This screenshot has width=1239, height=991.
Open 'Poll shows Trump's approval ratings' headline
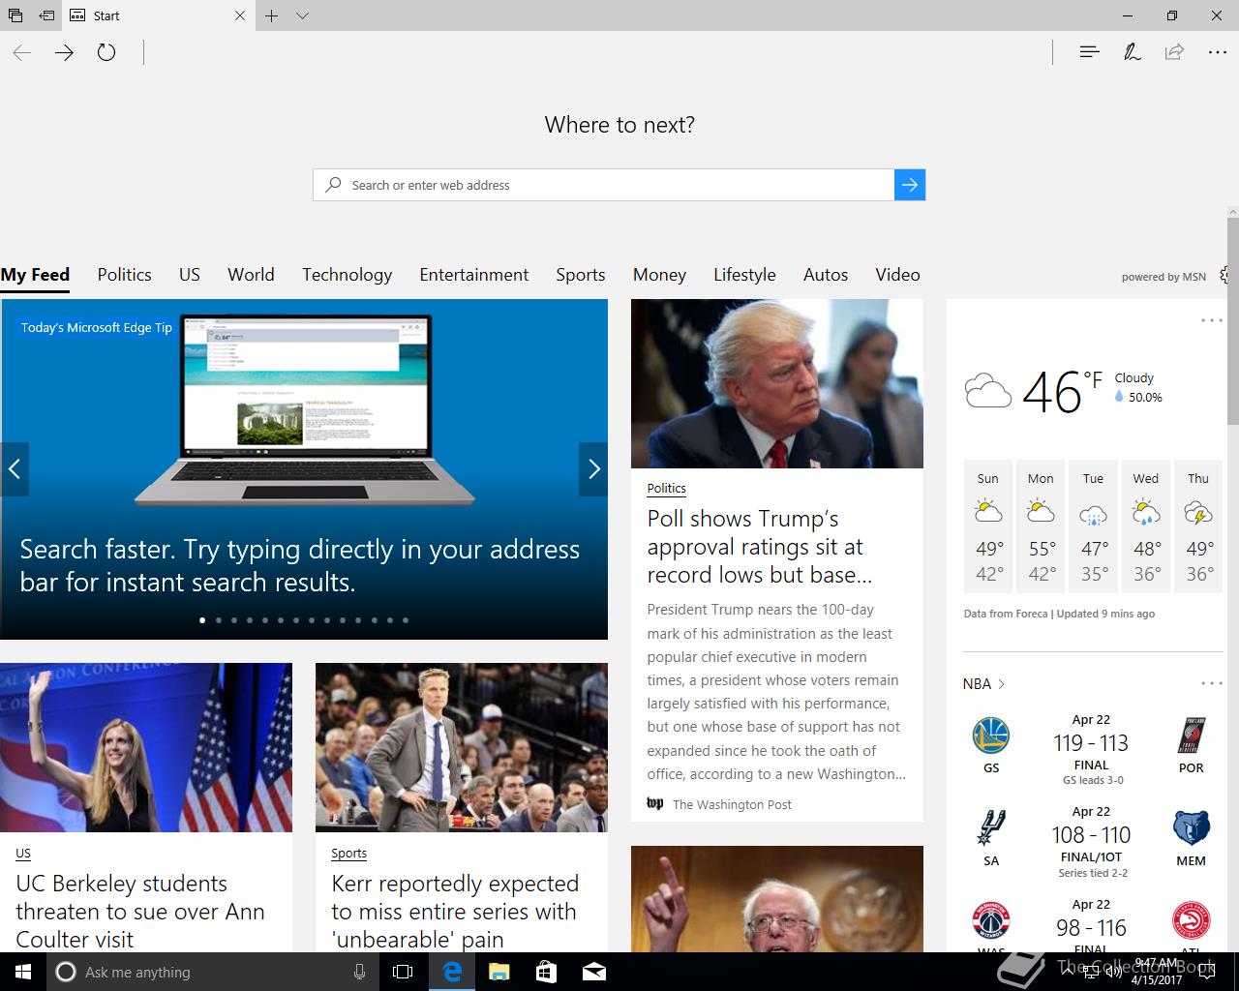point(760,547)
